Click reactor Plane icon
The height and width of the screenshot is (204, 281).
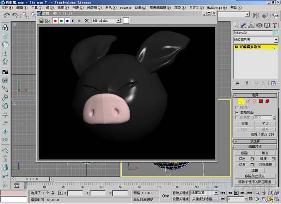tap(5, 72)
